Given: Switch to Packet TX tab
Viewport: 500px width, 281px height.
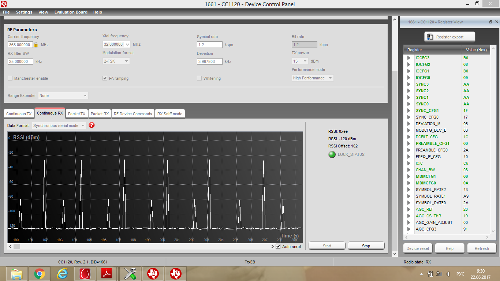Looking at the screenshot, I should [77, 114].
